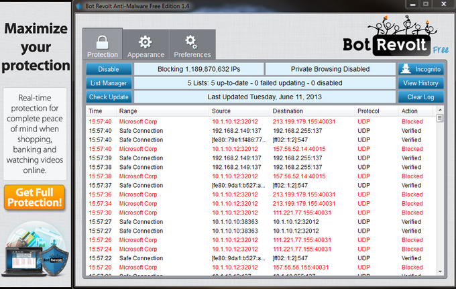Minimize the Bot Revolt window

(x=412, y=4)
